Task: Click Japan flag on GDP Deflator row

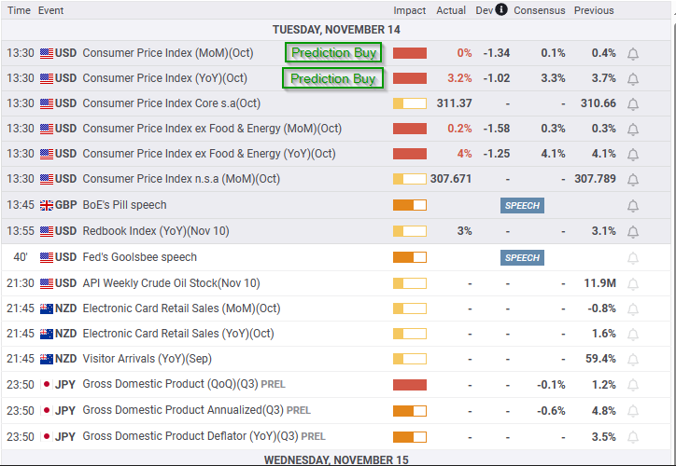Action: (x=47, y=437)
